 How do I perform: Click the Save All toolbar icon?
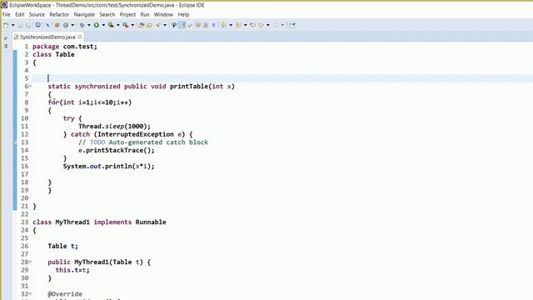[28, 25]
